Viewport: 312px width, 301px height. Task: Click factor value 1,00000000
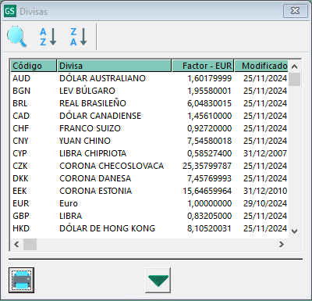pyautogui.click(x=209, y=203)
